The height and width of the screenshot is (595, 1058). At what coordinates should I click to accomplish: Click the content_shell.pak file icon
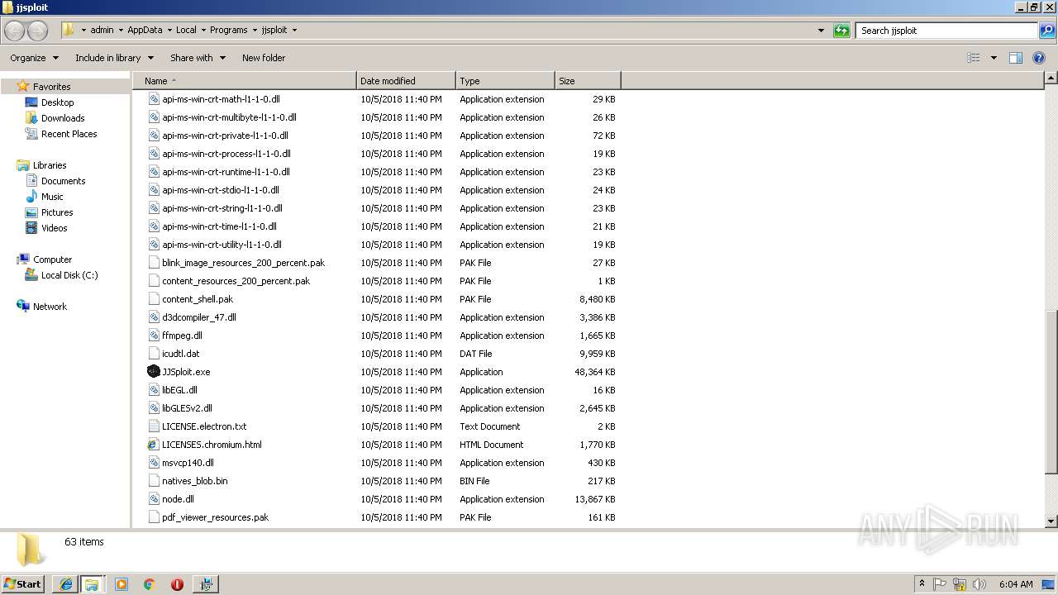tap(153, 299)
